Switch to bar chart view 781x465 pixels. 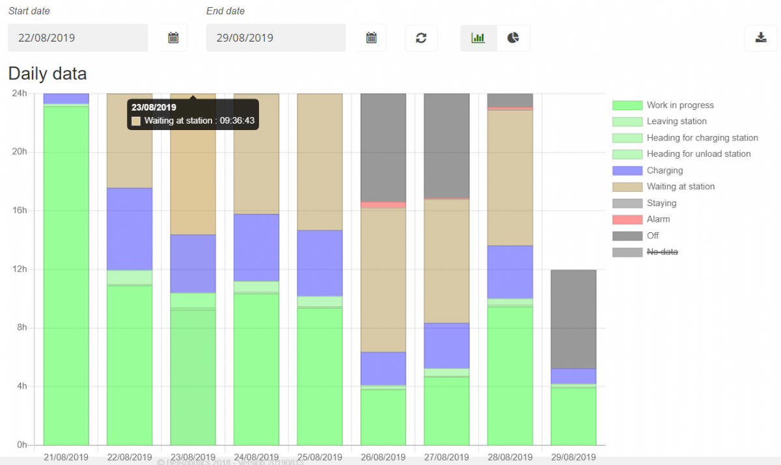[x=478, y=38]
